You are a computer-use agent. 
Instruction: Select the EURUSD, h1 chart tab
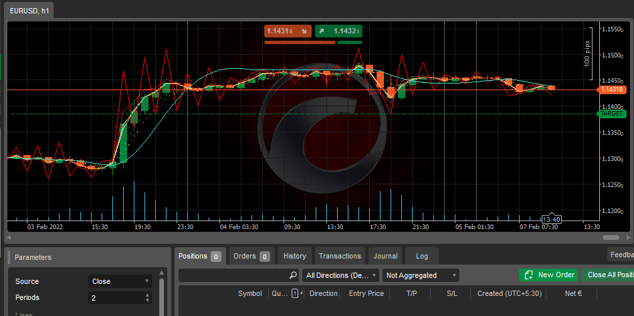tap(29, 11)
